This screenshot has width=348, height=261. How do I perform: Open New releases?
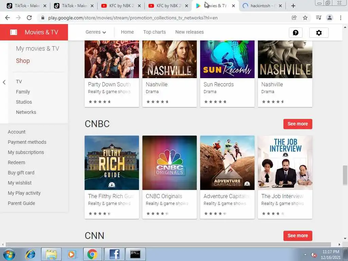coord(190,32)
